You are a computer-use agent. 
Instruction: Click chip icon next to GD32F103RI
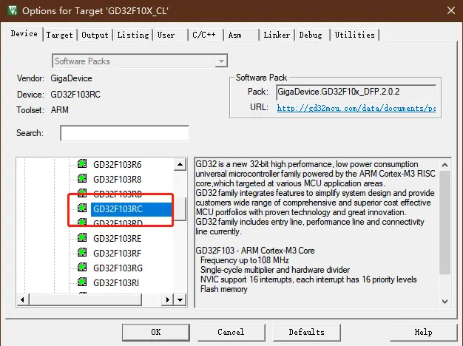82,282
